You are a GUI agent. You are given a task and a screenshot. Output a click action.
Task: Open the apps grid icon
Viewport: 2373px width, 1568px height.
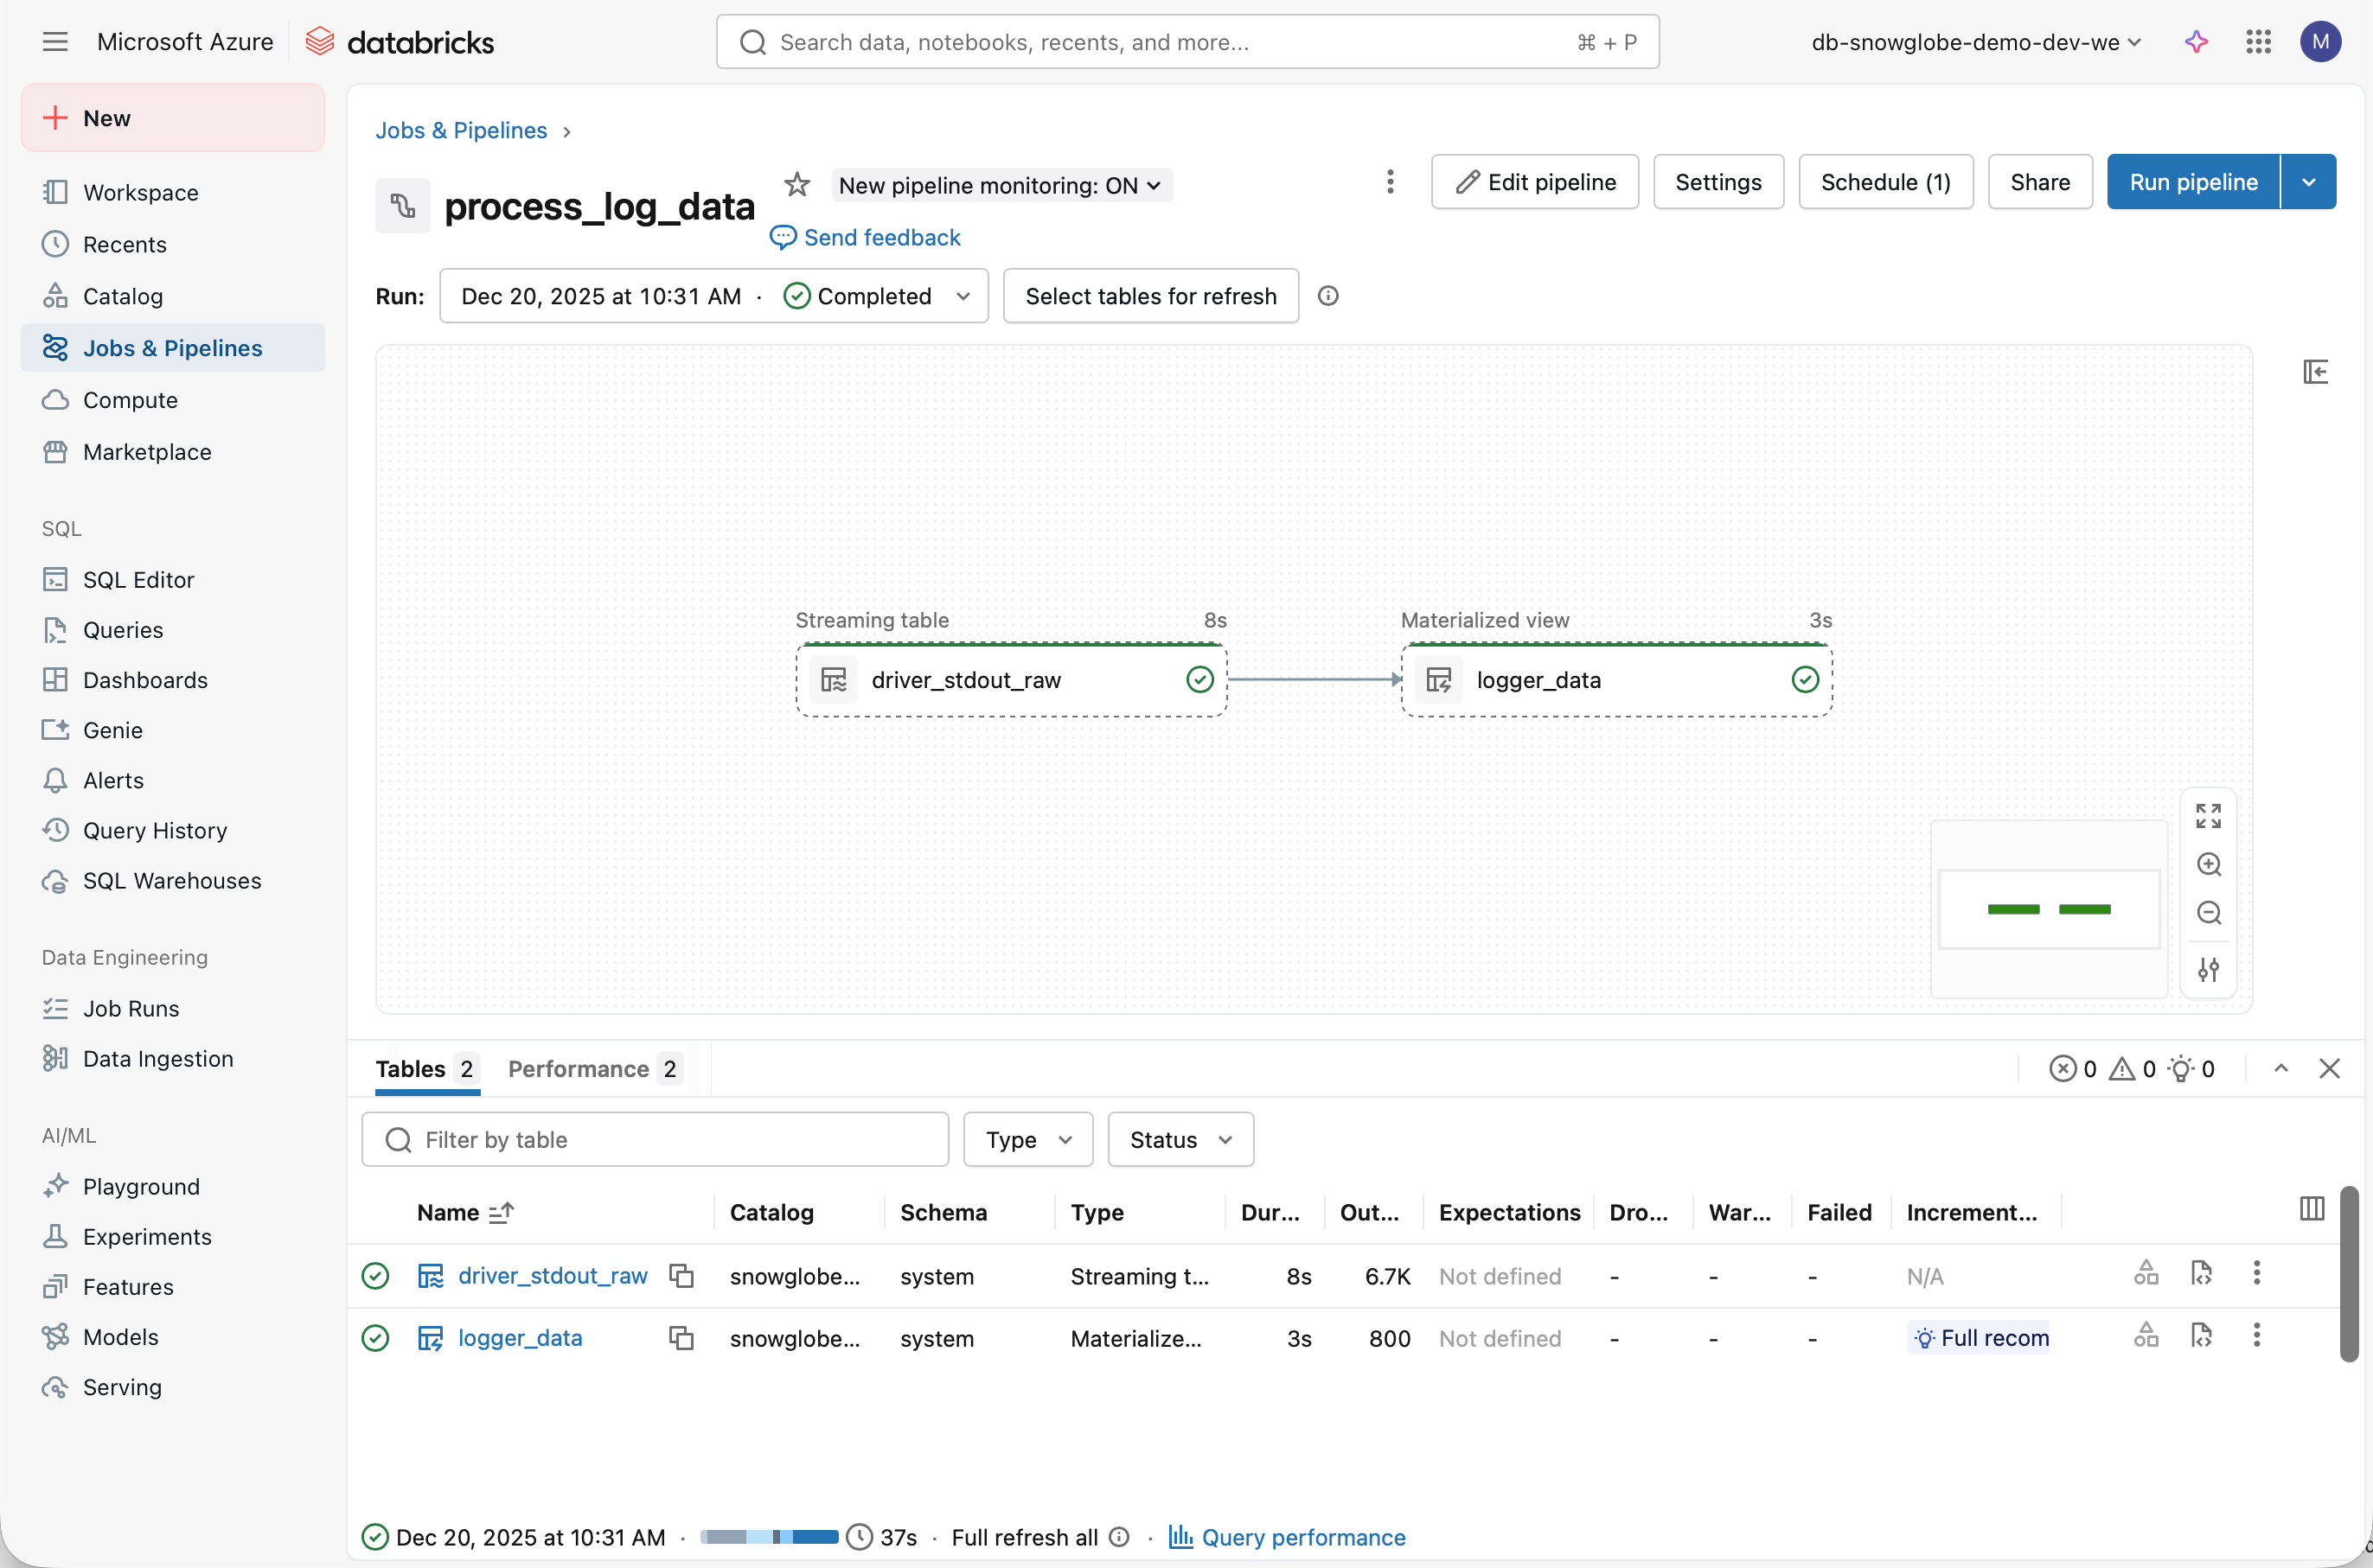coord(2258,42)
